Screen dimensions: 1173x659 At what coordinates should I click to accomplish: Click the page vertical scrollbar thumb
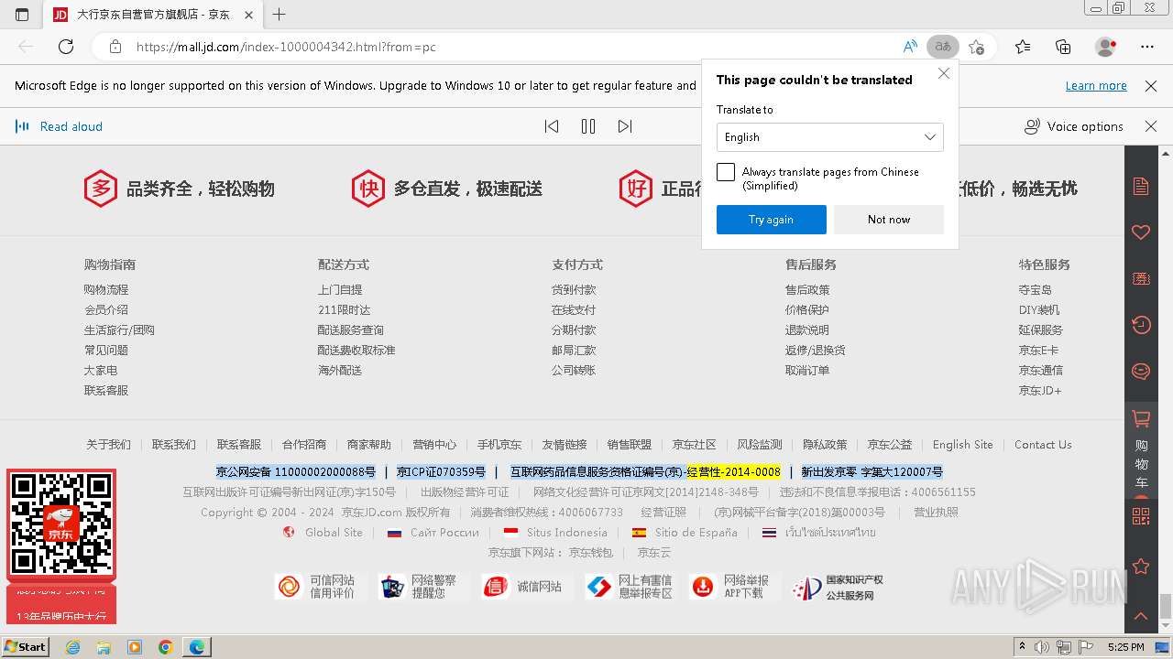coord(1166,605)
